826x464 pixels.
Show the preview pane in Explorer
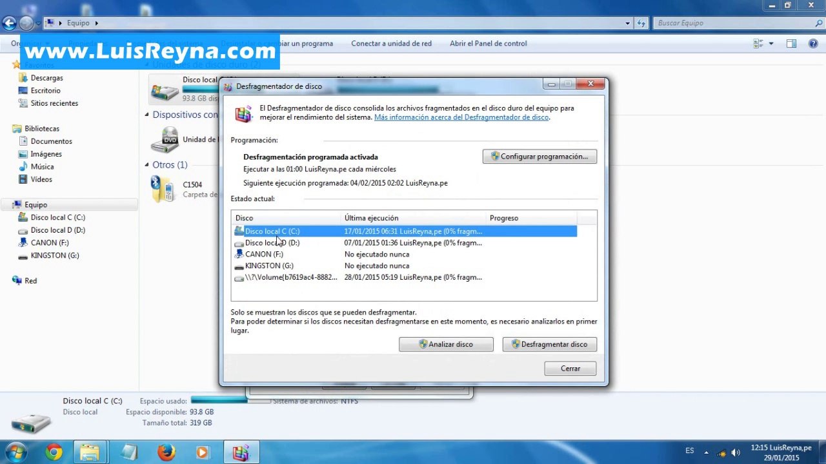[x=792, y=44]
